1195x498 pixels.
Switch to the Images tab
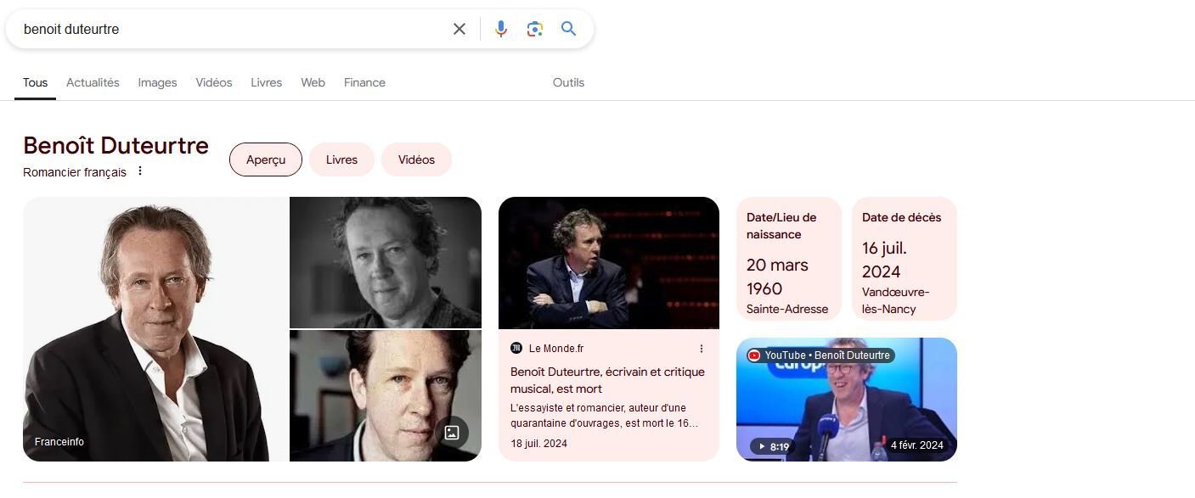coord(157,82)
